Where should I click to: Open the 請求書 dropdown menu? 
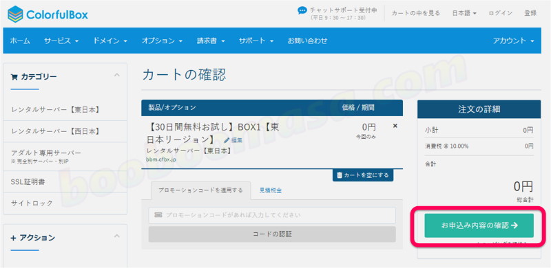pos(211,41)
